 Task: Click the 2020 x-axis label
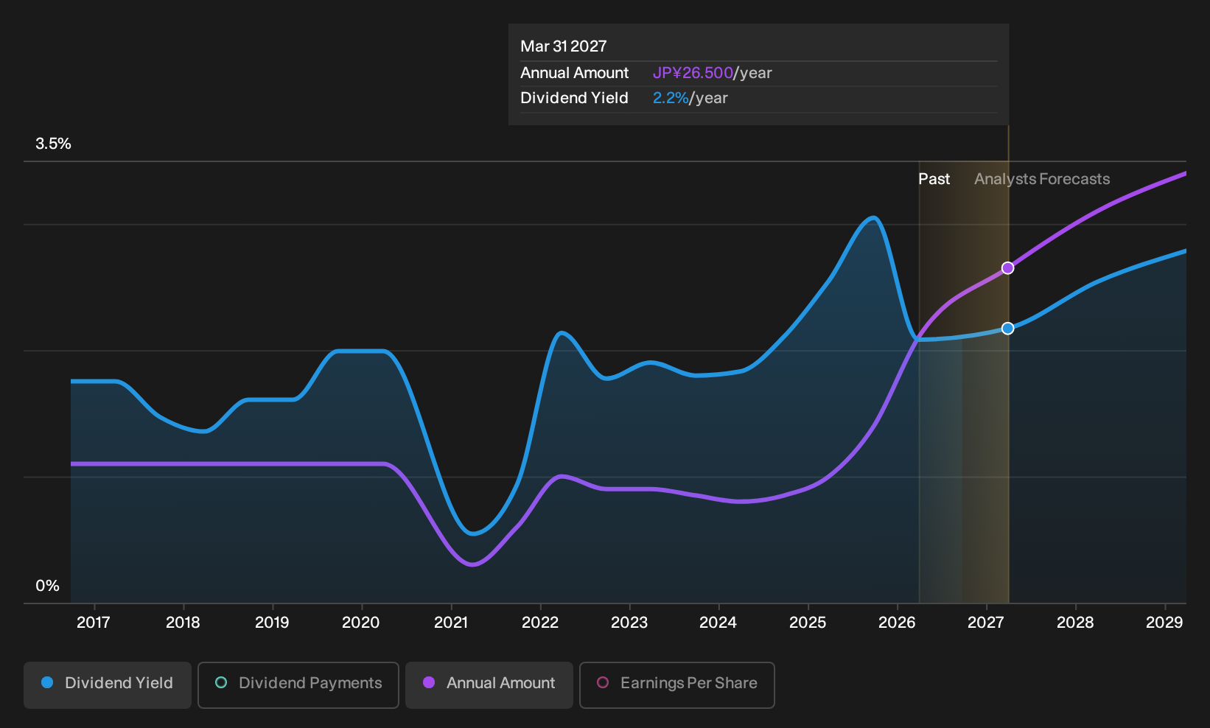click(361, 623)
